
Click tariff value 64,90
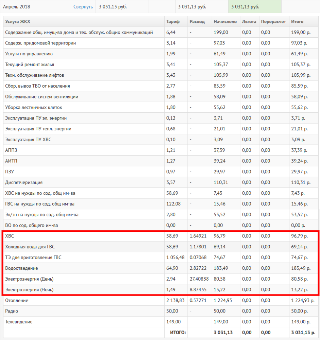(x=172, y=268)
